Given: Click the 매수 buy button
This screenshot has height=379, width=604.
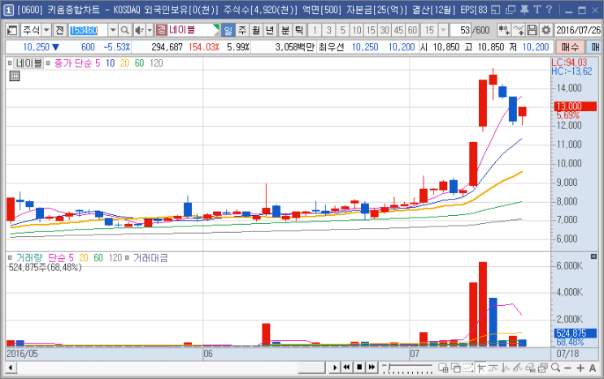Looking at the screenshot, I should click(x=570, y=47).
